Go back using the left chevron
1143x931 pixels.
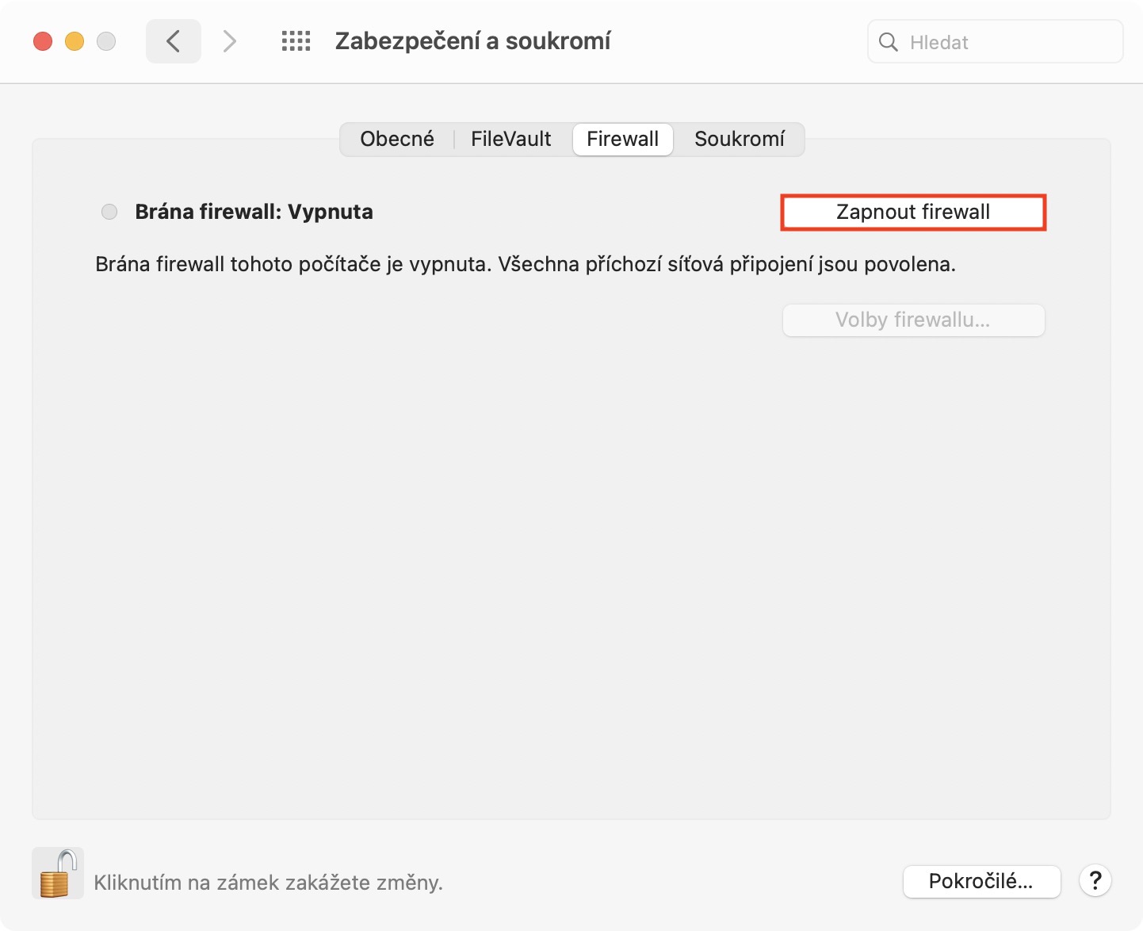[173, 41]
